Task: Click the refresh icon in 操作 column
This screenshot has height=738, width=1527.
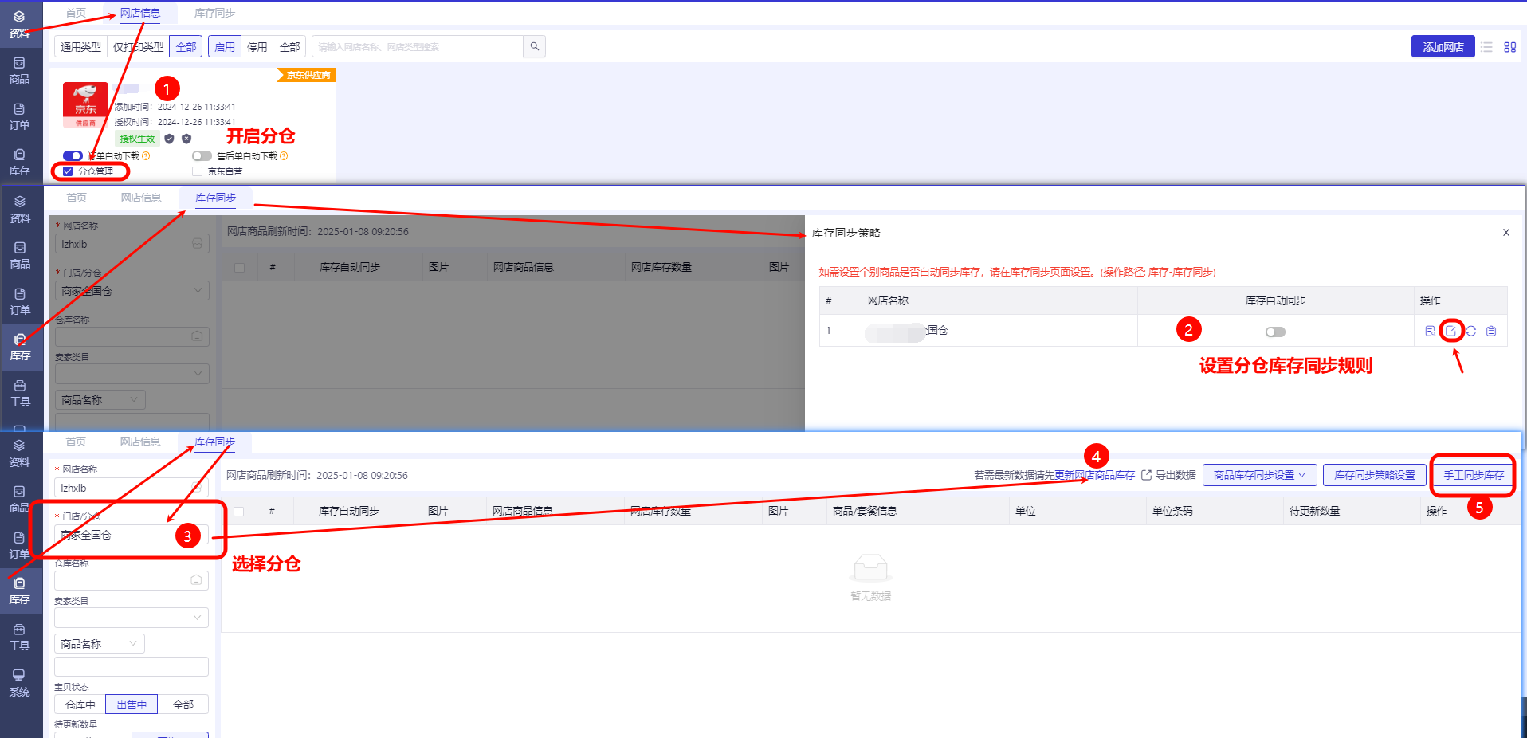Action: pyautogui.click(x=1471, y=331)
